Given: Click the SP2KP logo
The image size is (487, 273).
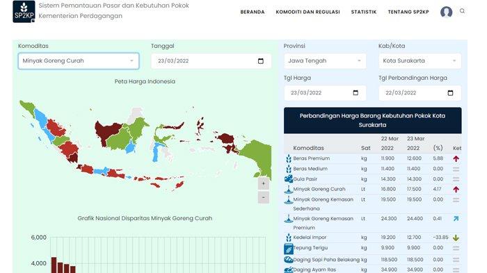Looking at the screenshot, I should click(24, 11).
